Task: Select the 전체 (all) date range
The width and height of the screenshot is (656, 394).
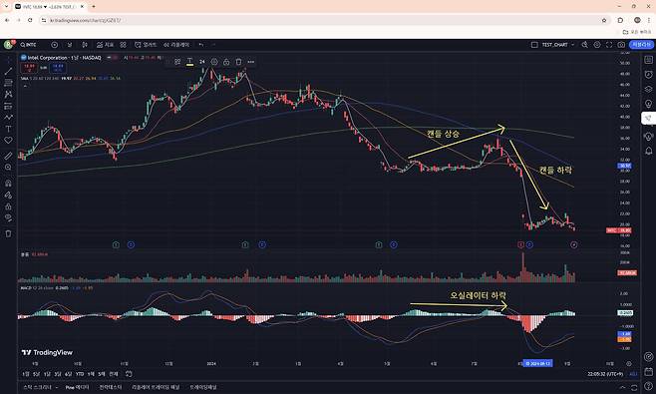Action: point(114,374)
